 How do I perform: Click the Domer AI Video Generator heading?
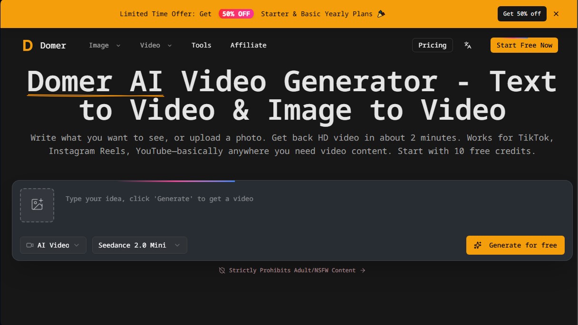[292, 96]
